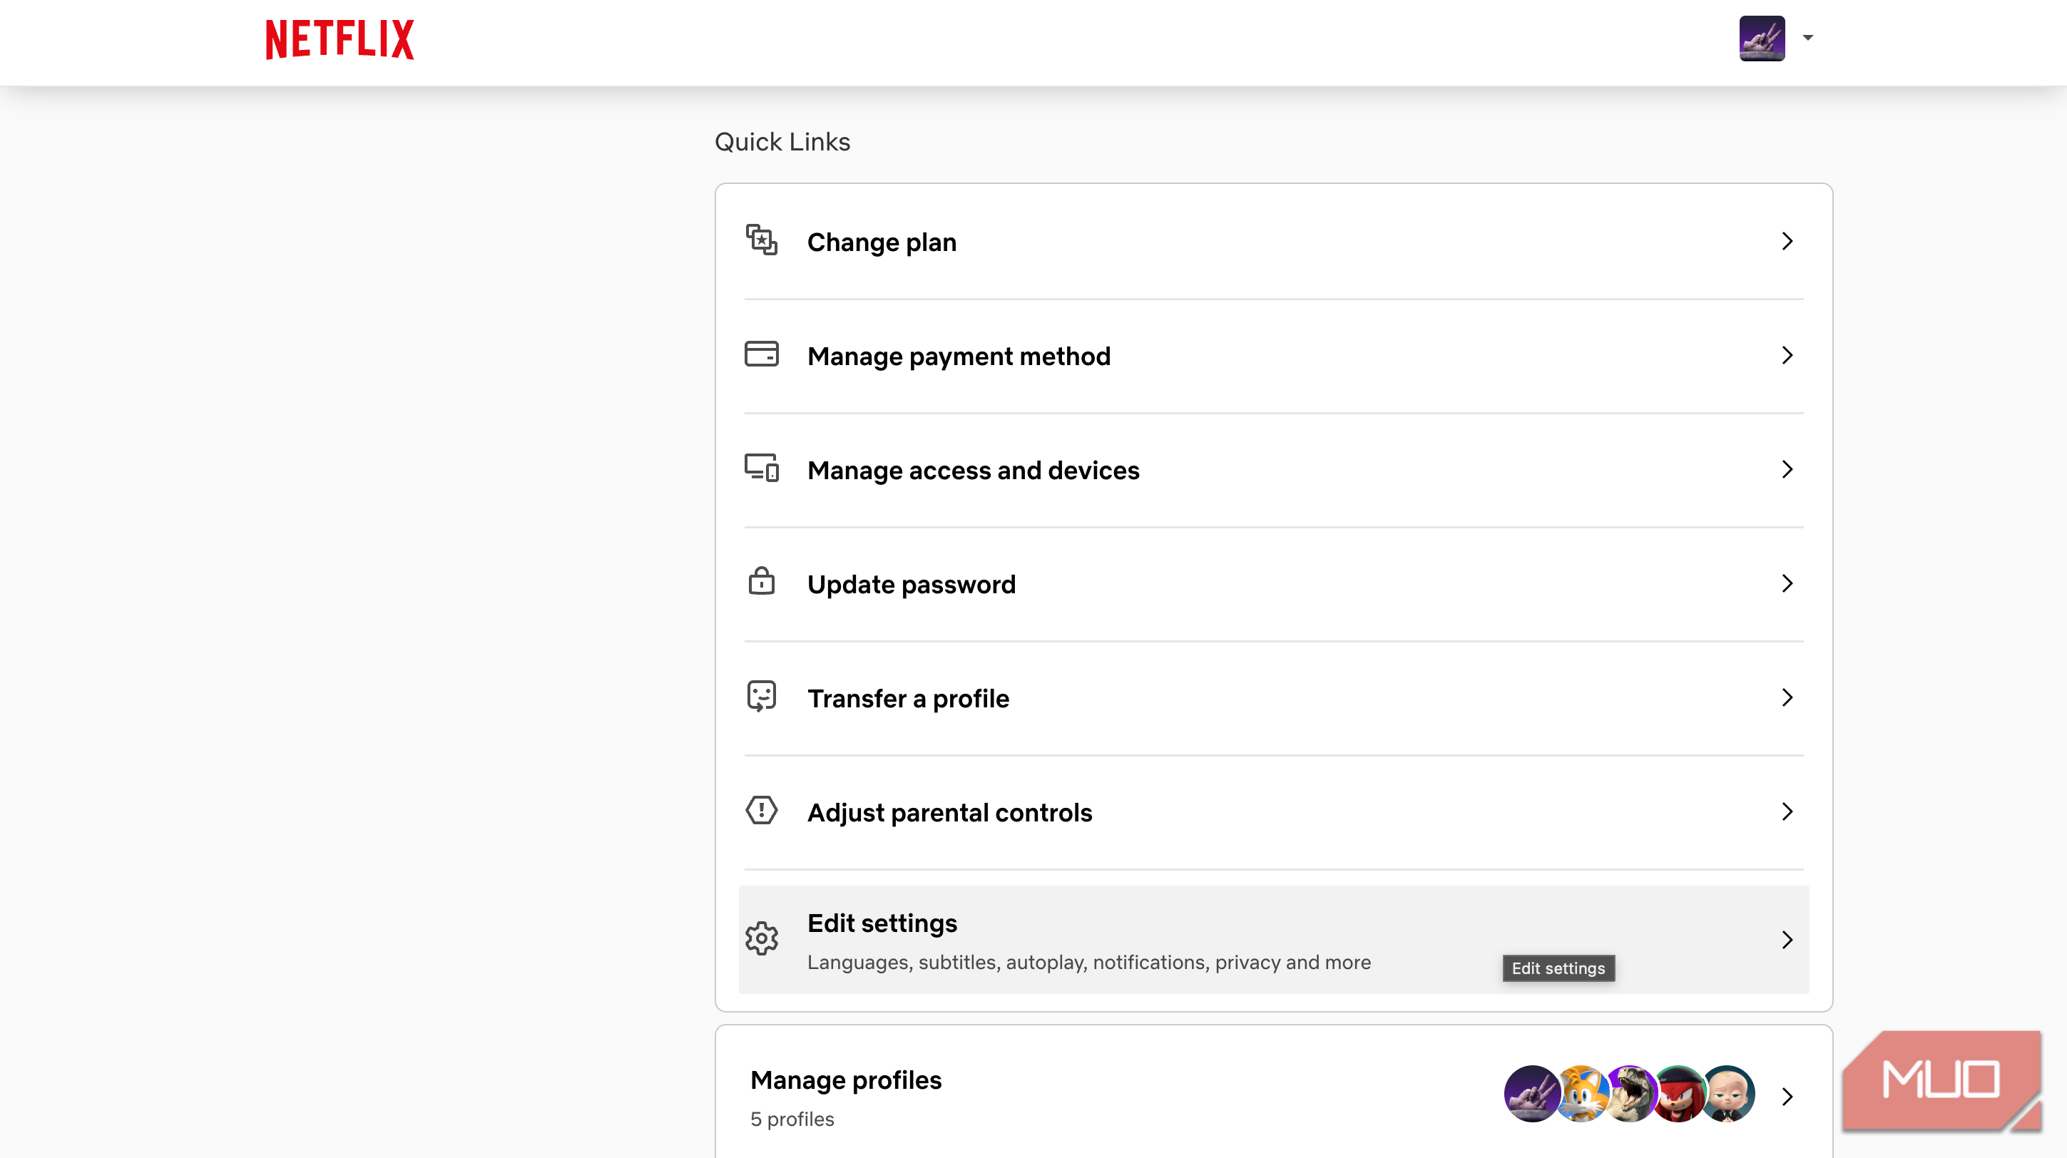Screen dimensions: 2067x1158
Task: Click the Transfer a profile face icon
Action: point(760,696)
